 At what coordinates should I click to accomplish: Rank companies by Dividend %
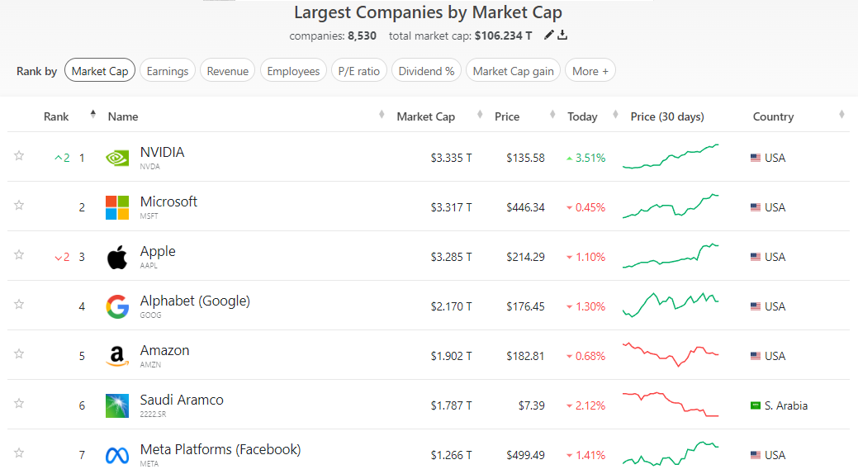(426, 71)
